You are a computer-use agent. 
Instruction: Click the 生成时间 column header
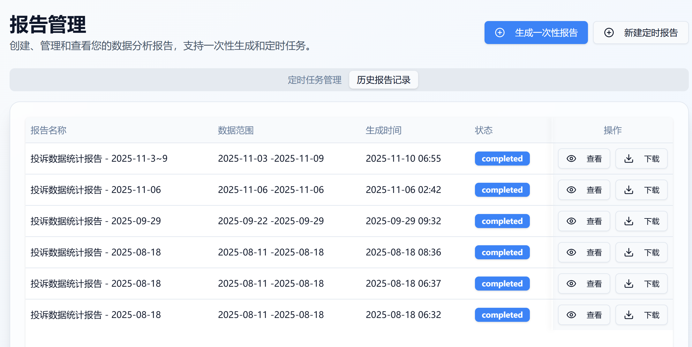point(383,130)
